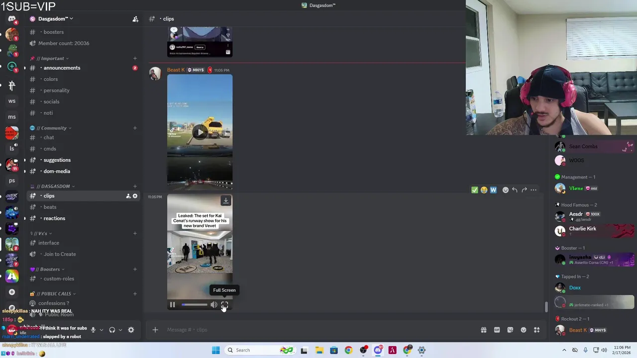Seek within the video progress bar
The width and height of the screenshot is (637, 358).
point(194,305)
